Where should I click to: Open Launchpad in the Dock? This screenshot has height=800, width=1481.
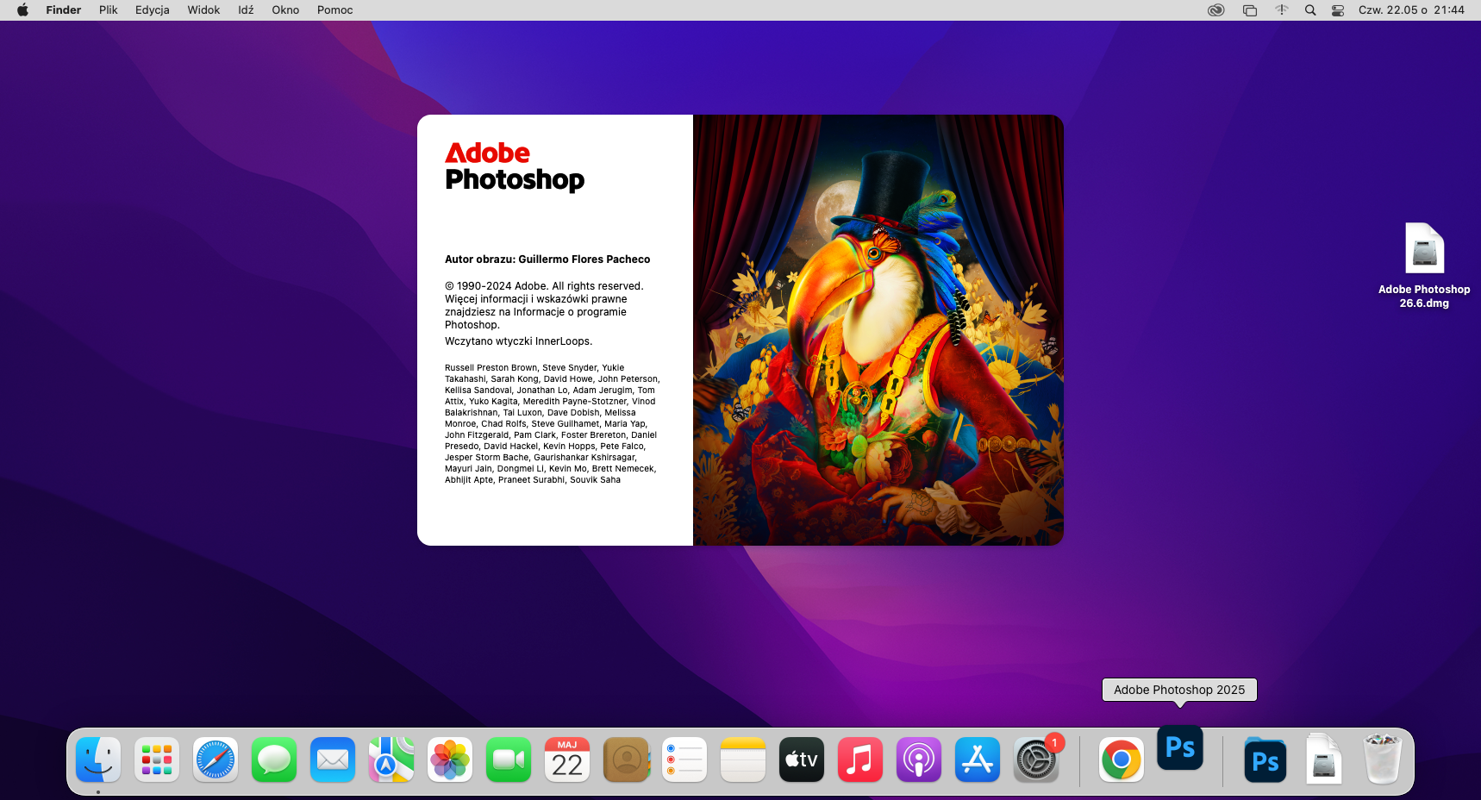(x=157, y=759)
